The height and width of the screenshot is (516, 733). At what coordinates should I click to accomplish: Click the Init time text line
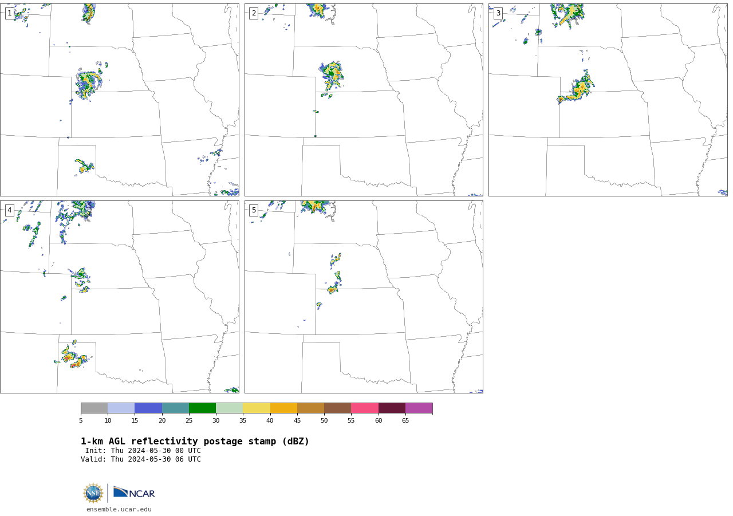point(143,451)
